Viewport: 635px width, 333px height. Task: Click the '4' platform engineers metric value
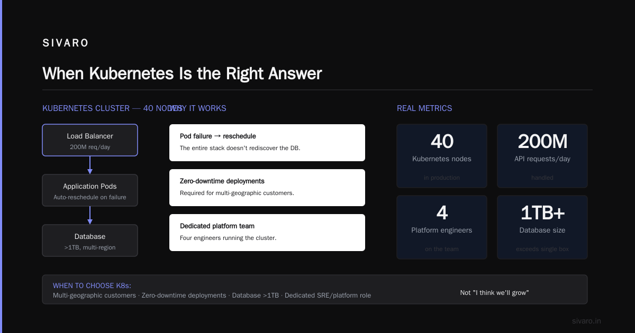point(442,213)
